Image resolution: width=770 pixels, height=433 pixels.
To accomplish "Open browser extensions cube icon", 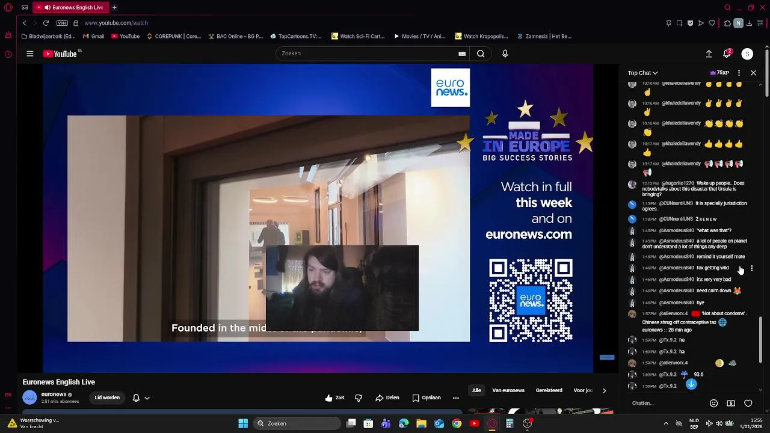I will click(x=727, y=23).
